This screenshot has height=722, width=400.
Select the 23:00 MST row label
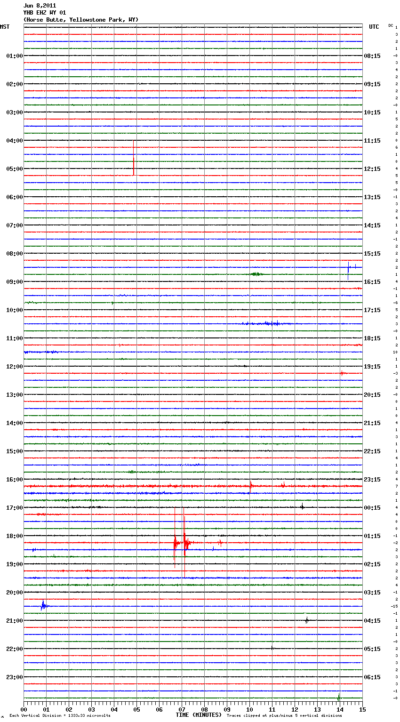15,677
